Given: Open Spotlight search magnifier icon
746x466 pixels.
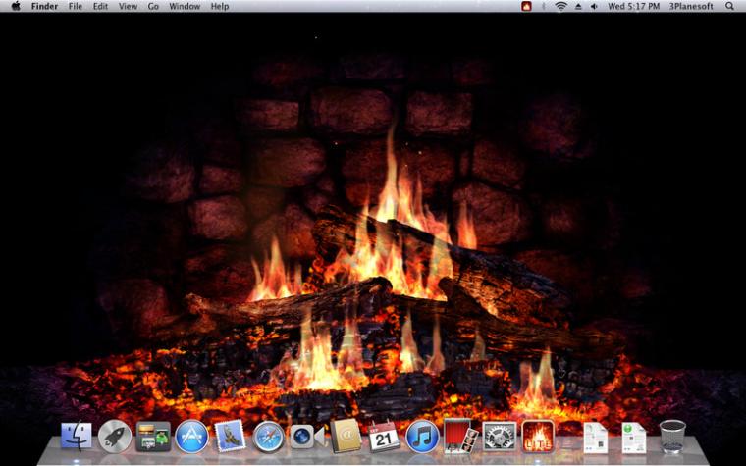Looking at the screenshot, I should [x=729, y=6].
